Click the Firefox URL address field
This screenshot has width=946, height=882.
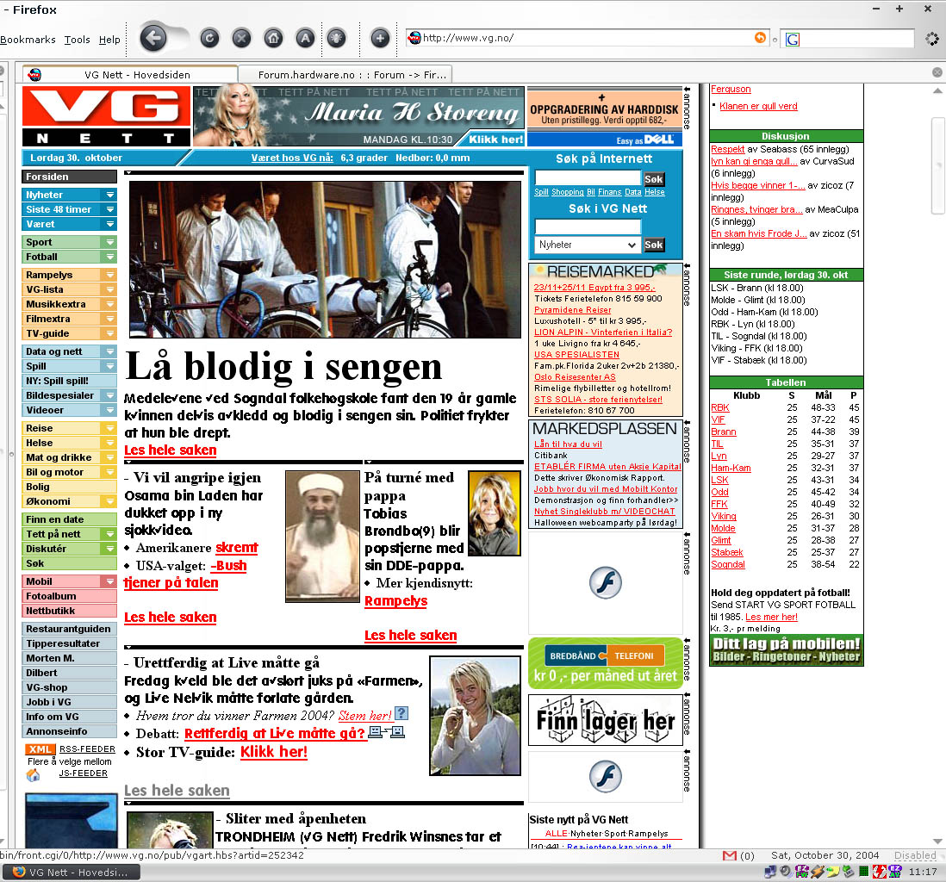pos(587,38)
